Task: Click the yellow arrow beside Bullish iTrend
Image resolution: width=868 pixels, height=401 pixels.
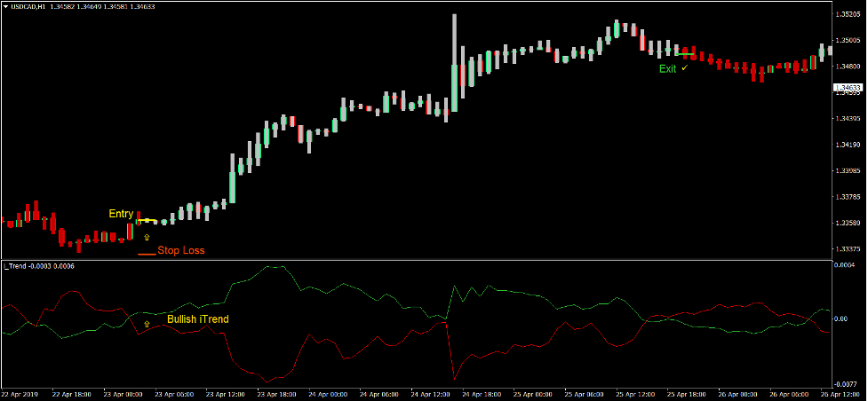Action: click(147, 325)
